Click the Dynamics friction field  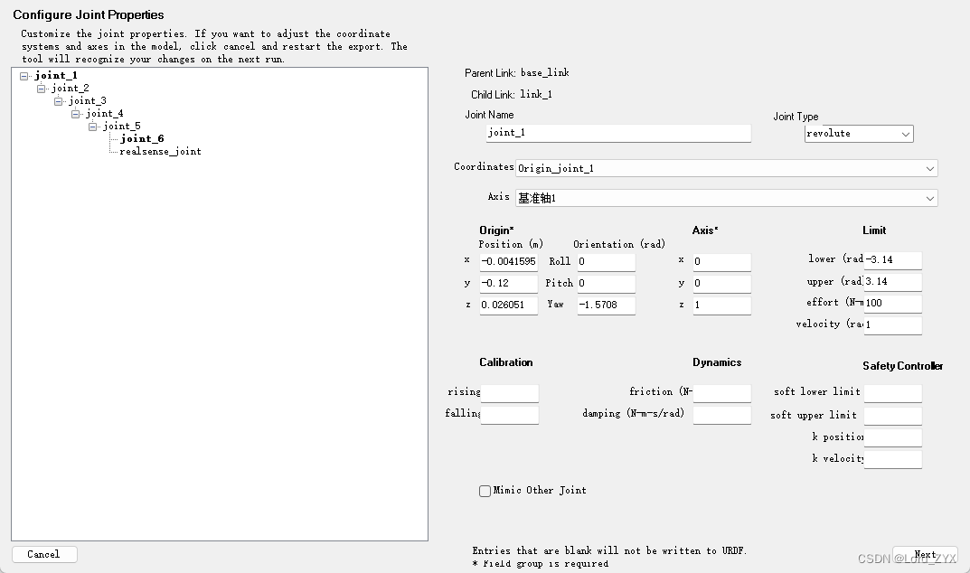pos(722,393)
